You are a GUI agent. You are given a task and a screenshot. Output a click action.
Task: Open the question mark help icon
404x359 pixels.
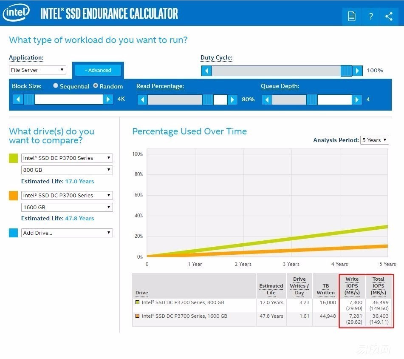coord(371,16)
